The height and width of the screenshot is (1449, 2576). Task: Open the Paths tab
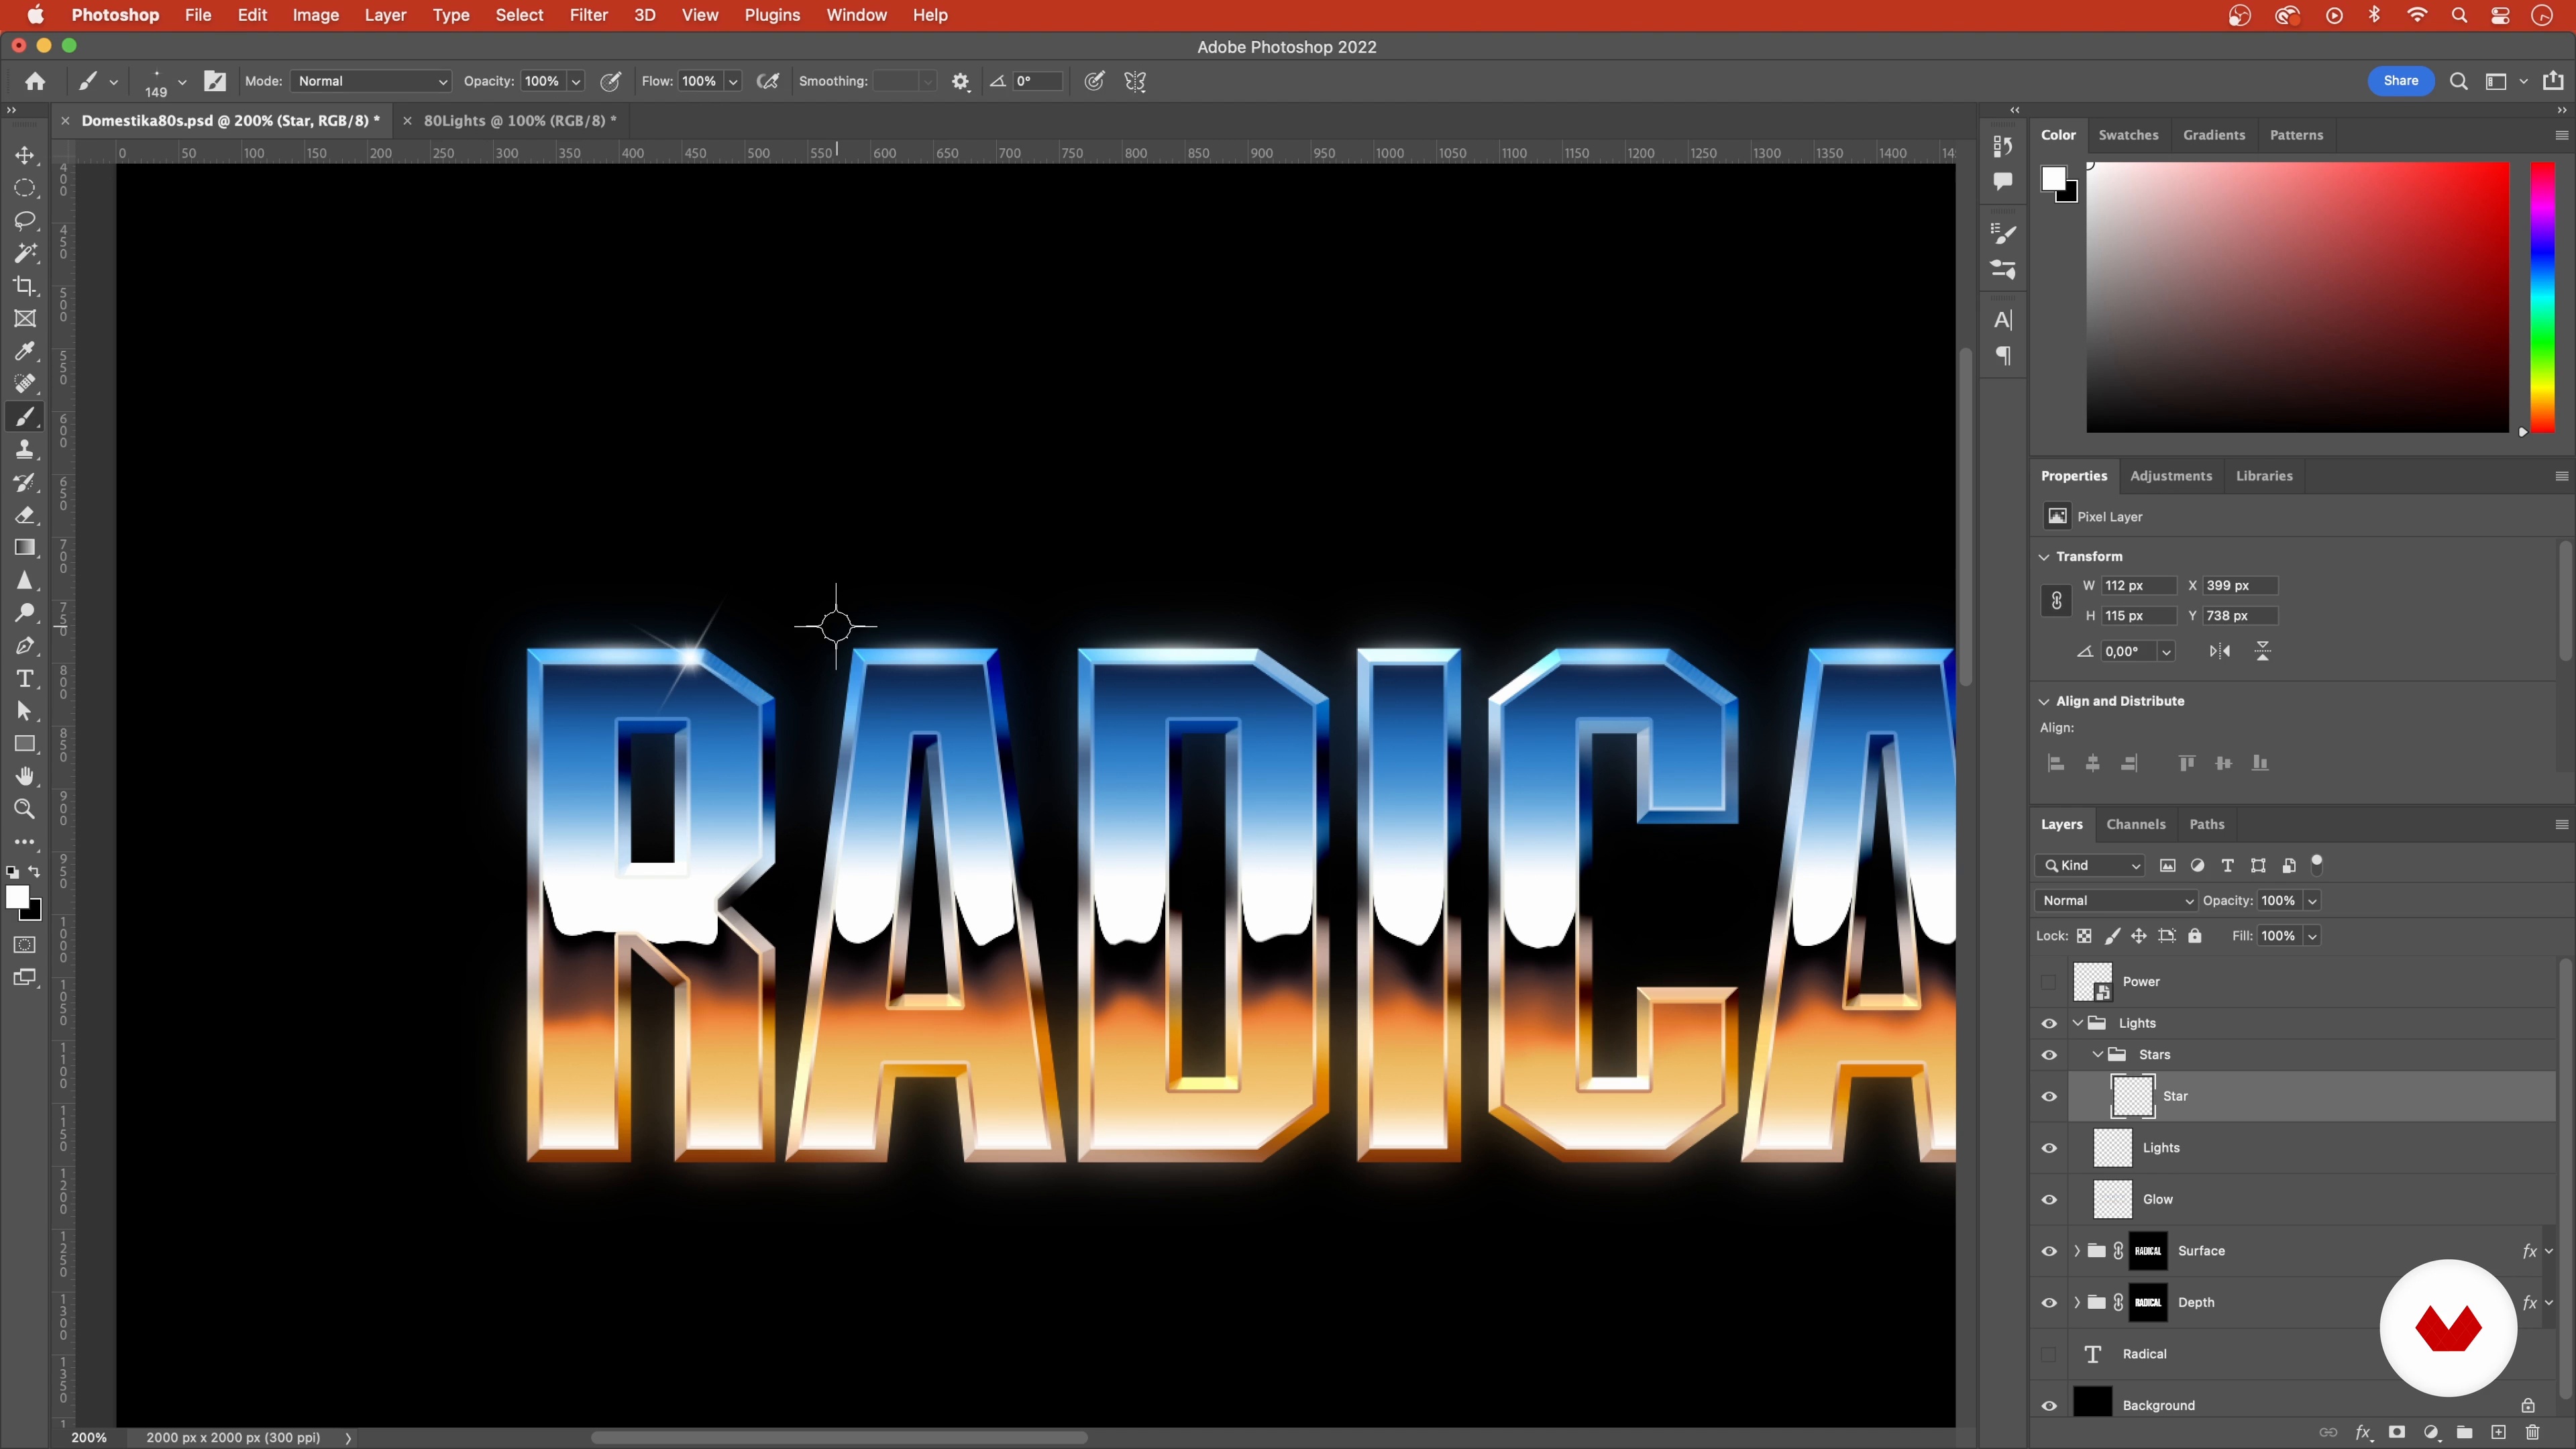point(2207,825)
